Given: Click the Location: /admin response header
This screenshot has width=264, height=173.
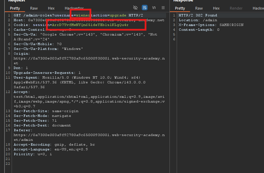Looking at the screenshot, I should coord(198,20).
